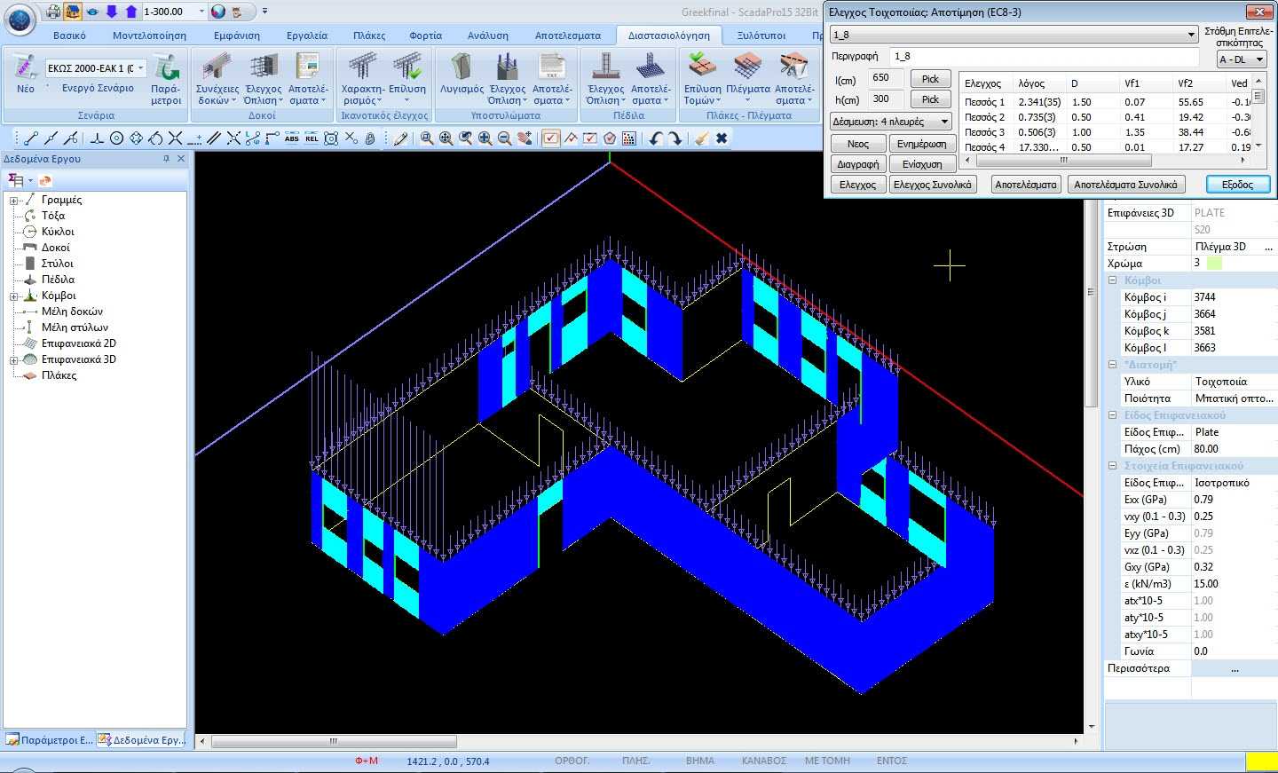Click the ... button on Περισσότερα row
Viewport: 1278px width, 773px height.
click(x=1235, y=668)
